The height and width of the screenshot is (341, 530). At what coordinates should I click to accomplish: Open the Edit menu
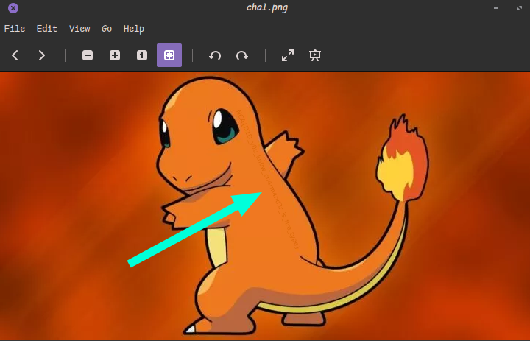[x=46, y=29]
